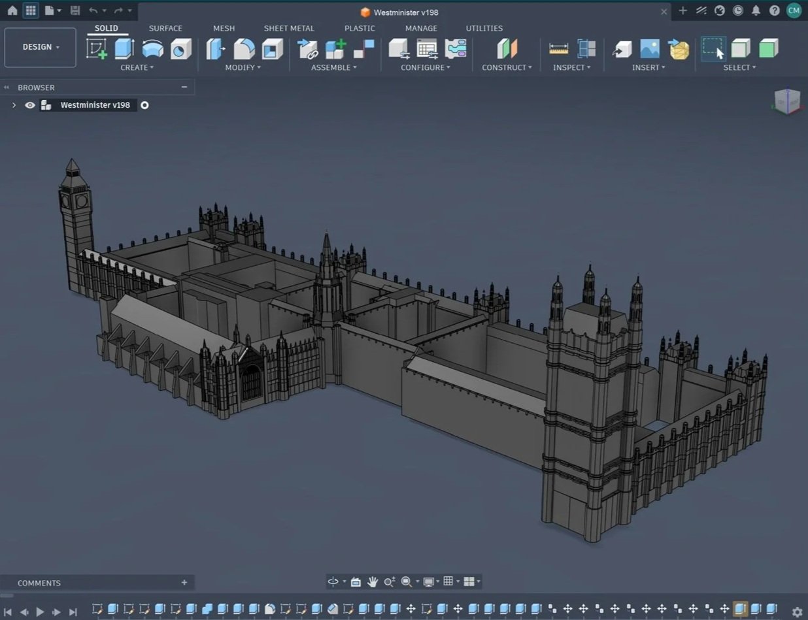Click the white box icon in Select
The image size is (808, 620).
pyautogui.click(x=741, y=49)
